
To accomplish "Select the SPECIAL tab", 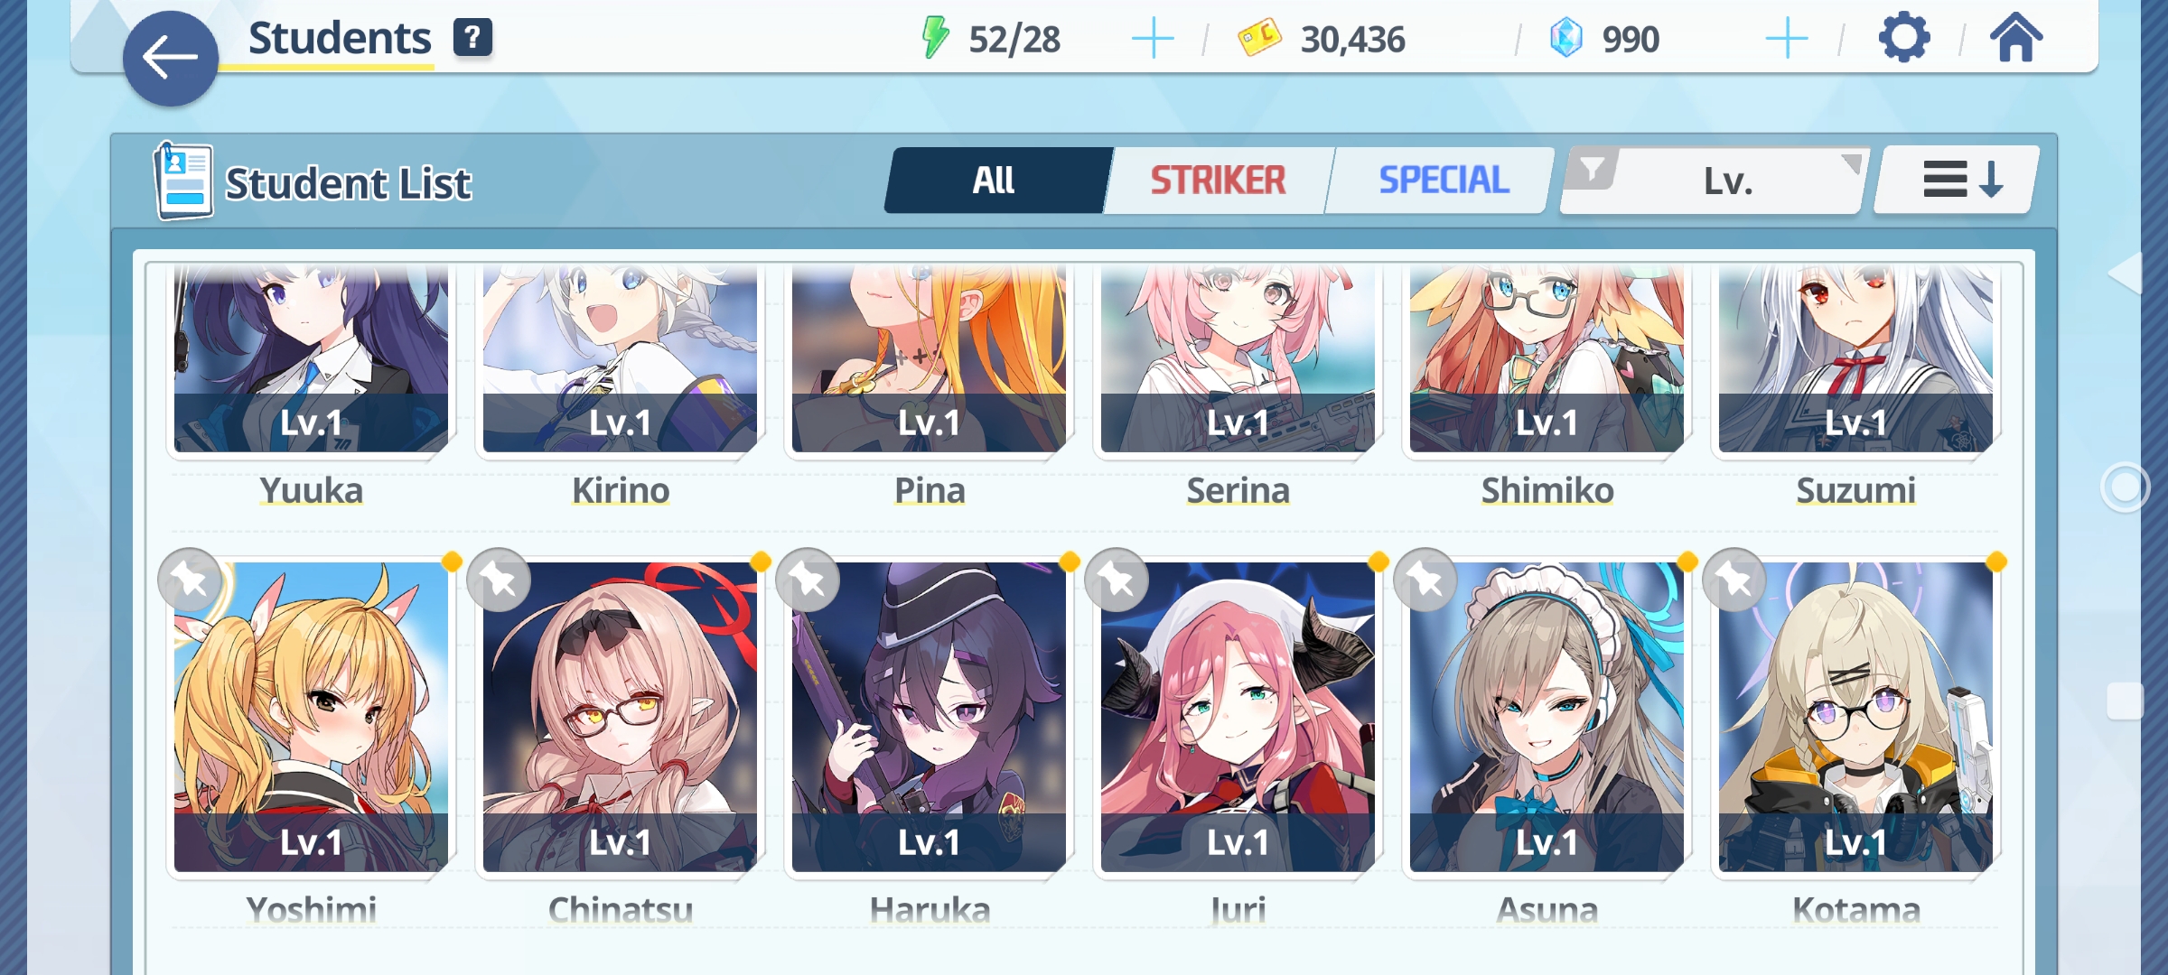I will (x=1443, y=181).
